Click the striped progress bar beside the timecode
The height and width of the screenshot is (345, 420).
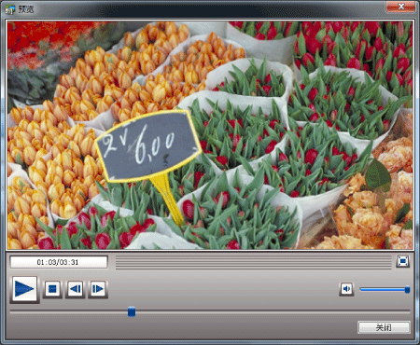coord(253,262)
